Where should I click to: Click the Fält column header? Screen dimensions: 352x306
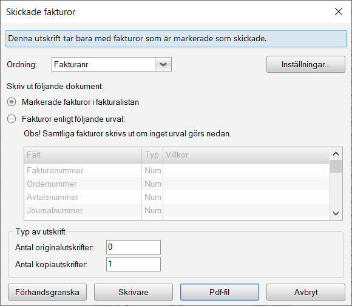[x=83, y=155]
